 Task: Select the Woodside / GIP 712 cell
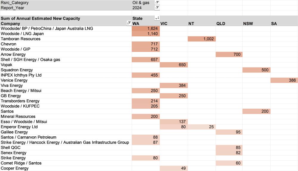point(146,49)
